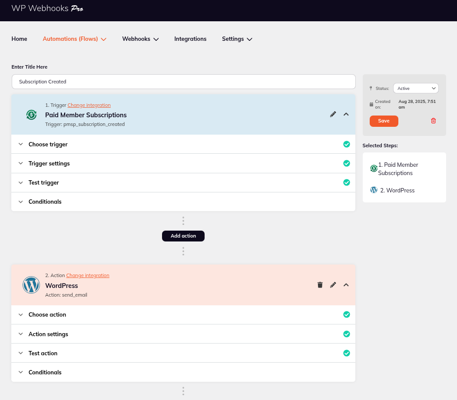Viewport: 457px width, 400px height.
Task: Click the flow title field 'Subscription Created'
Action: pyautogui.click(x=183, y=82)
